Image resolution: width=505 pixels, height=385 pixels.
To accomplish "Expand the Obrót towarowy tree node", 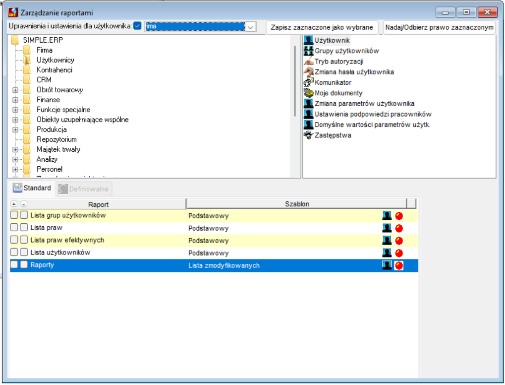I will pyautogui.click(x=15, y=90).
